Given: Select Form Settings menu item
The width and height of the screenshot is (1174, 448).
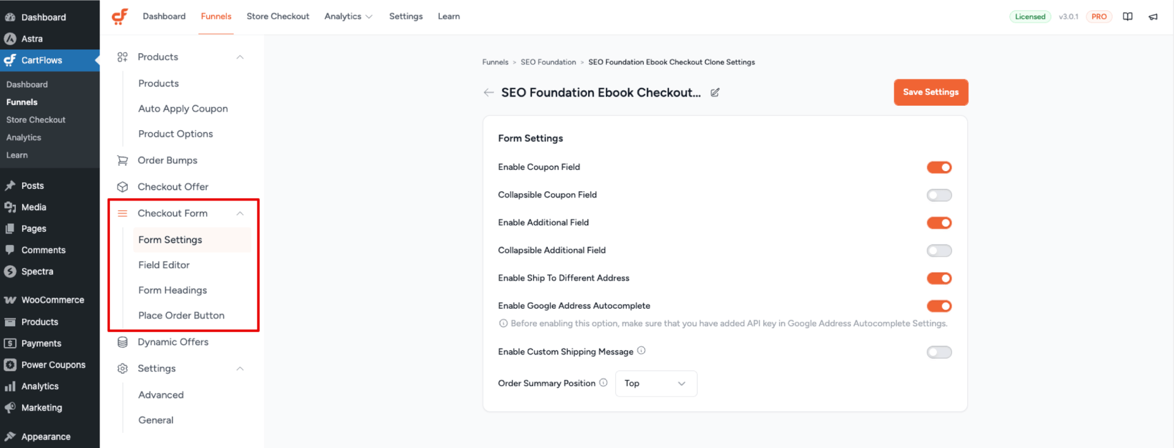Looking at the screenshot, I should [x=192, y=240].
